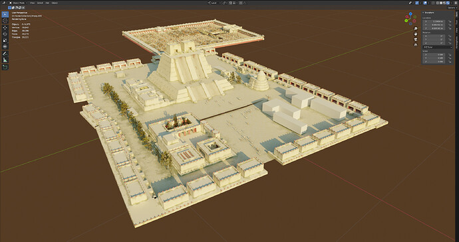Click the Invert Selection mode icon
Screen dimensions: 459x242
click(x=20, y=7)
